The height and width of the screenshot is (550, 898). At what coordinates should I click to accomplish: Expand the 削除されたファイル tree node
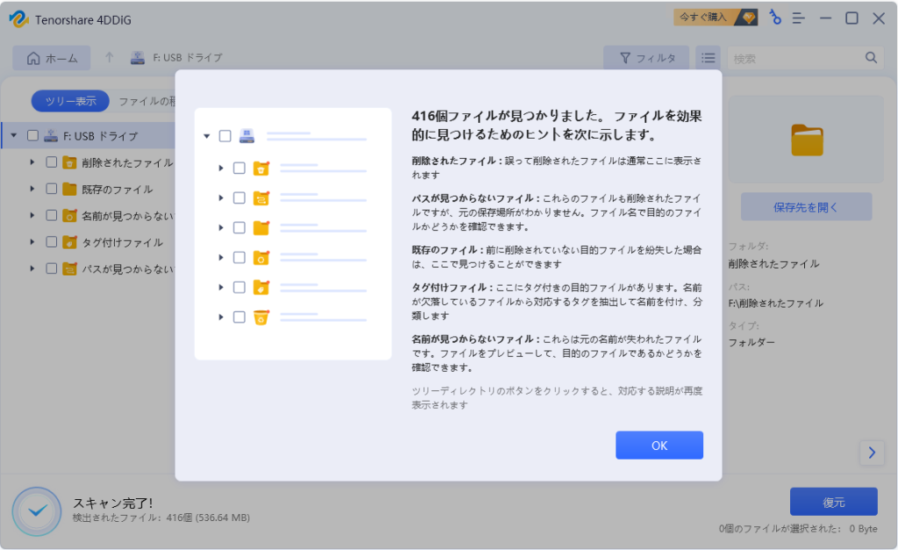[x=32, y=162]
